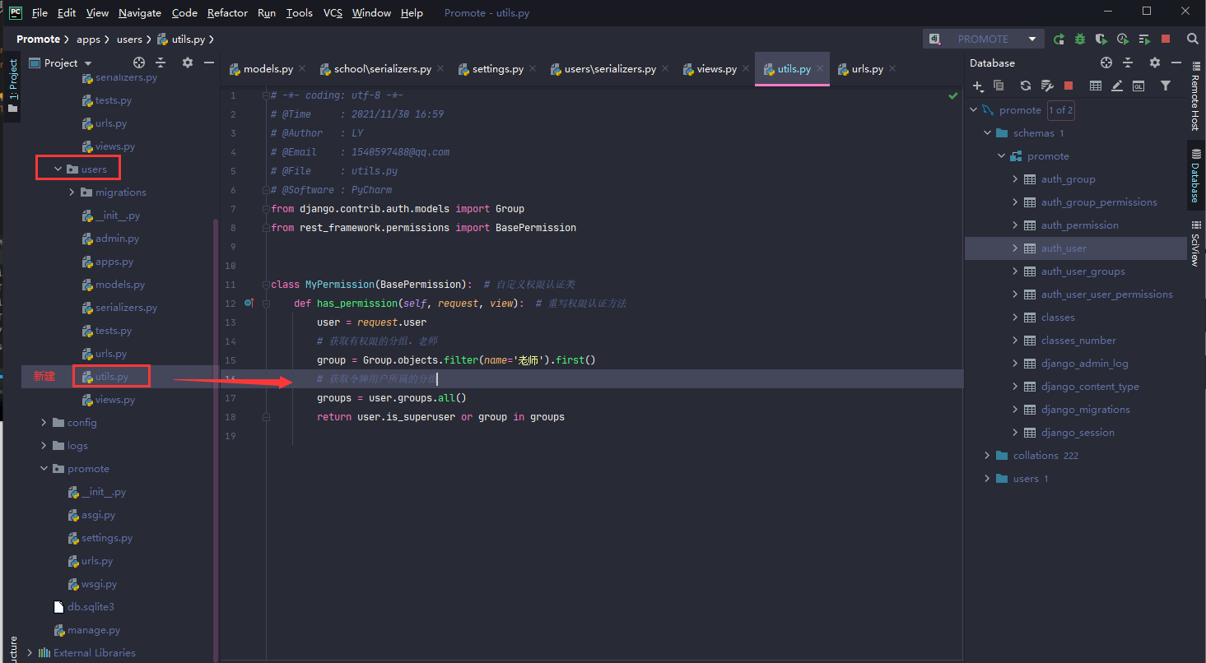Click override marker in line 12 gutter
1206x663 pixels.
[x=249, y=304]
